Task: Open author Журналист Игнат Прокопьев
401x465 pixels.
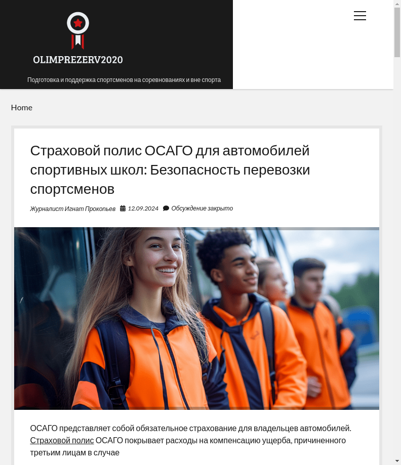Action: [73, 208]
